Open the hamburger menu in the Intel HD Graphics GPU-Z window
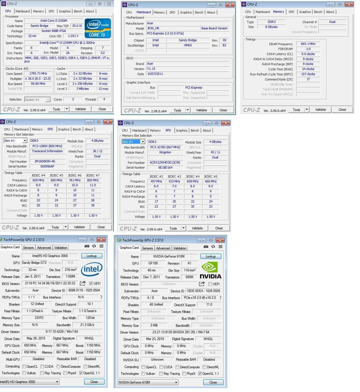This screenshot has height=392, width=360. click(101, 246)
